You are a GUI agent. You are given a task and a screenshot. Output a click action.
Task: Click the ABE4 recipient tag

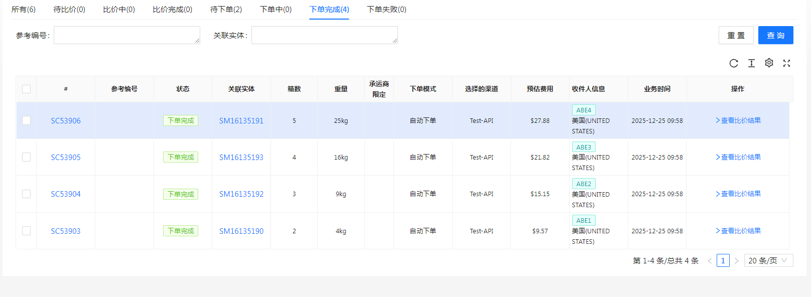click(x=584, y=110)
